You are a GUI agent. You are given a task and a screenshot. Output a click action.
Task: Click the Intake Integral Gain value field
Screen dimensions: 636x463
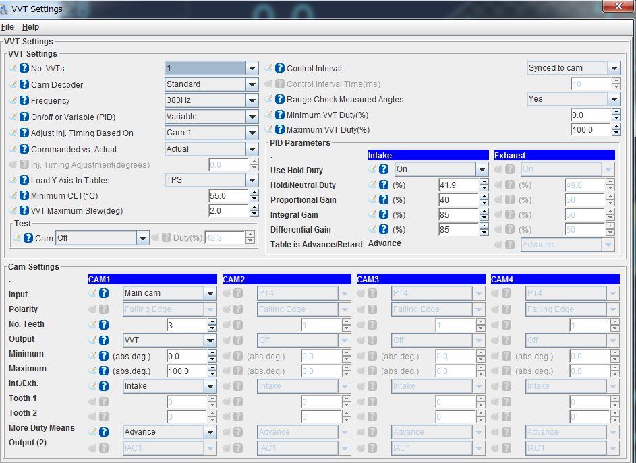[459, 214]
